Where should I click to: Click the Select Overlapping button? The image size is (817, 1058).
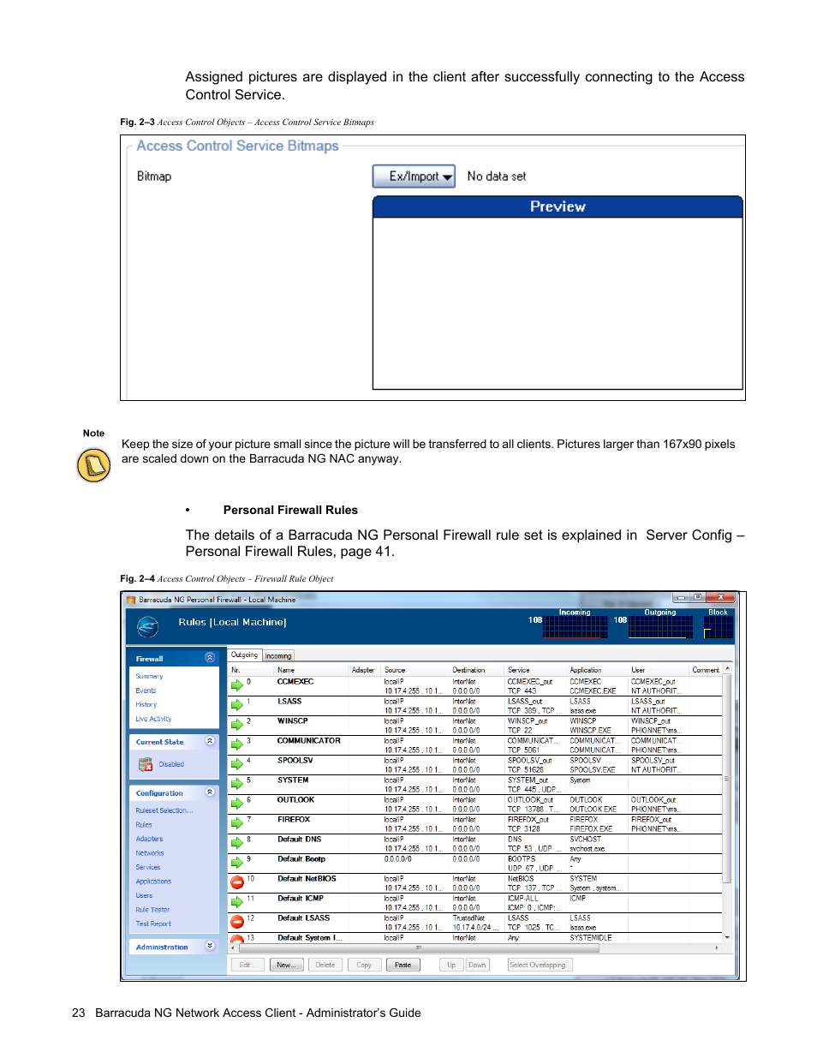coord(539,965)
